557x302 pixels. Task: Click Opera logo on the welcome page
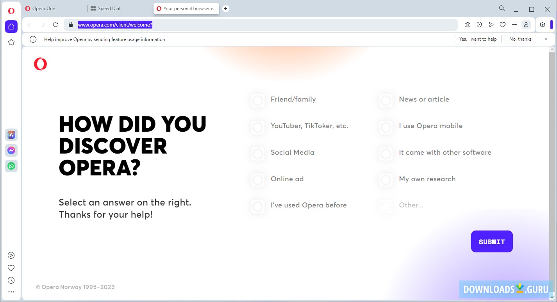[40, 64]
